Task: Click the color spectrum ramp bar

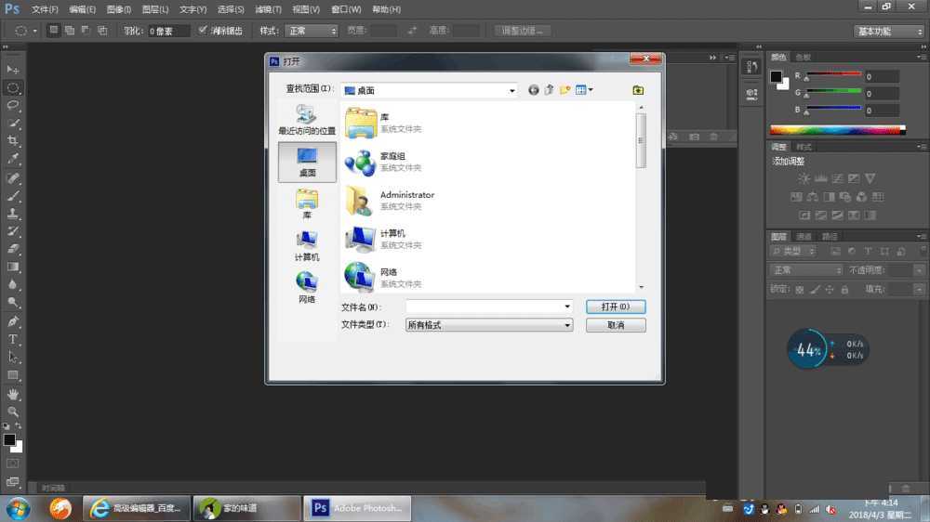Action: coord(837,130)
